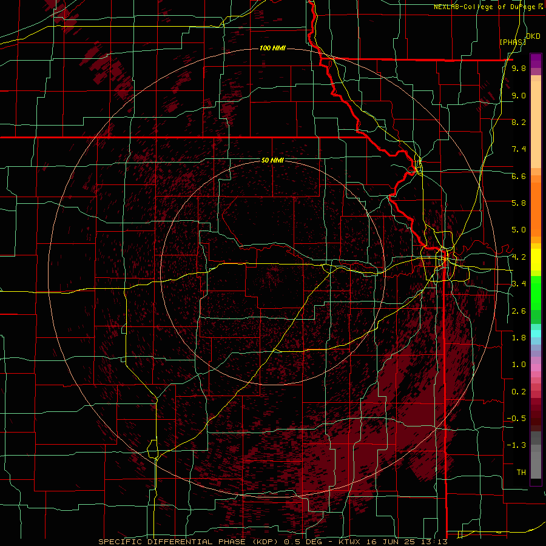Click the 9.0 value on the scale
Viewport: 546px width, 546px height.
tap(519, 95)
